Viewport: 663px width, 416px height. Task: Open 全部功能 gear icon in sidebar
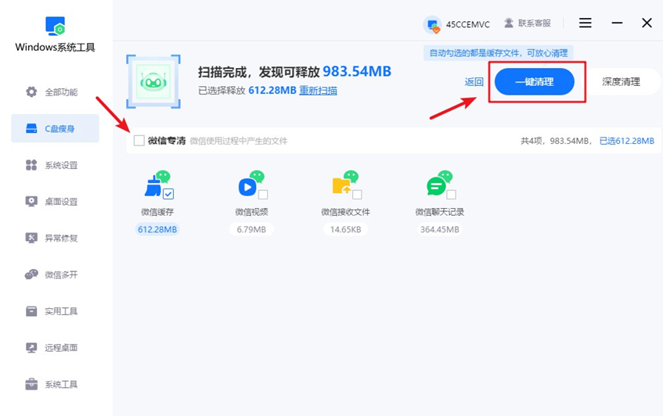point(31,91)
